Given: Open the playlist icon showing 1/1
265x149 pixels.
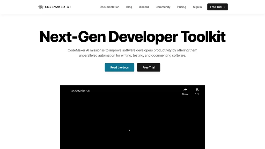Looking at the screenshot, I should (x=197, y=91).
